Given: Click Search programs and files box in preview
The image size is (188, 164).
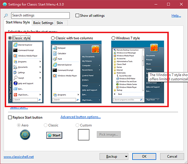Looking at the screenshot, I should pyautogui.click(x=128, y=100).
